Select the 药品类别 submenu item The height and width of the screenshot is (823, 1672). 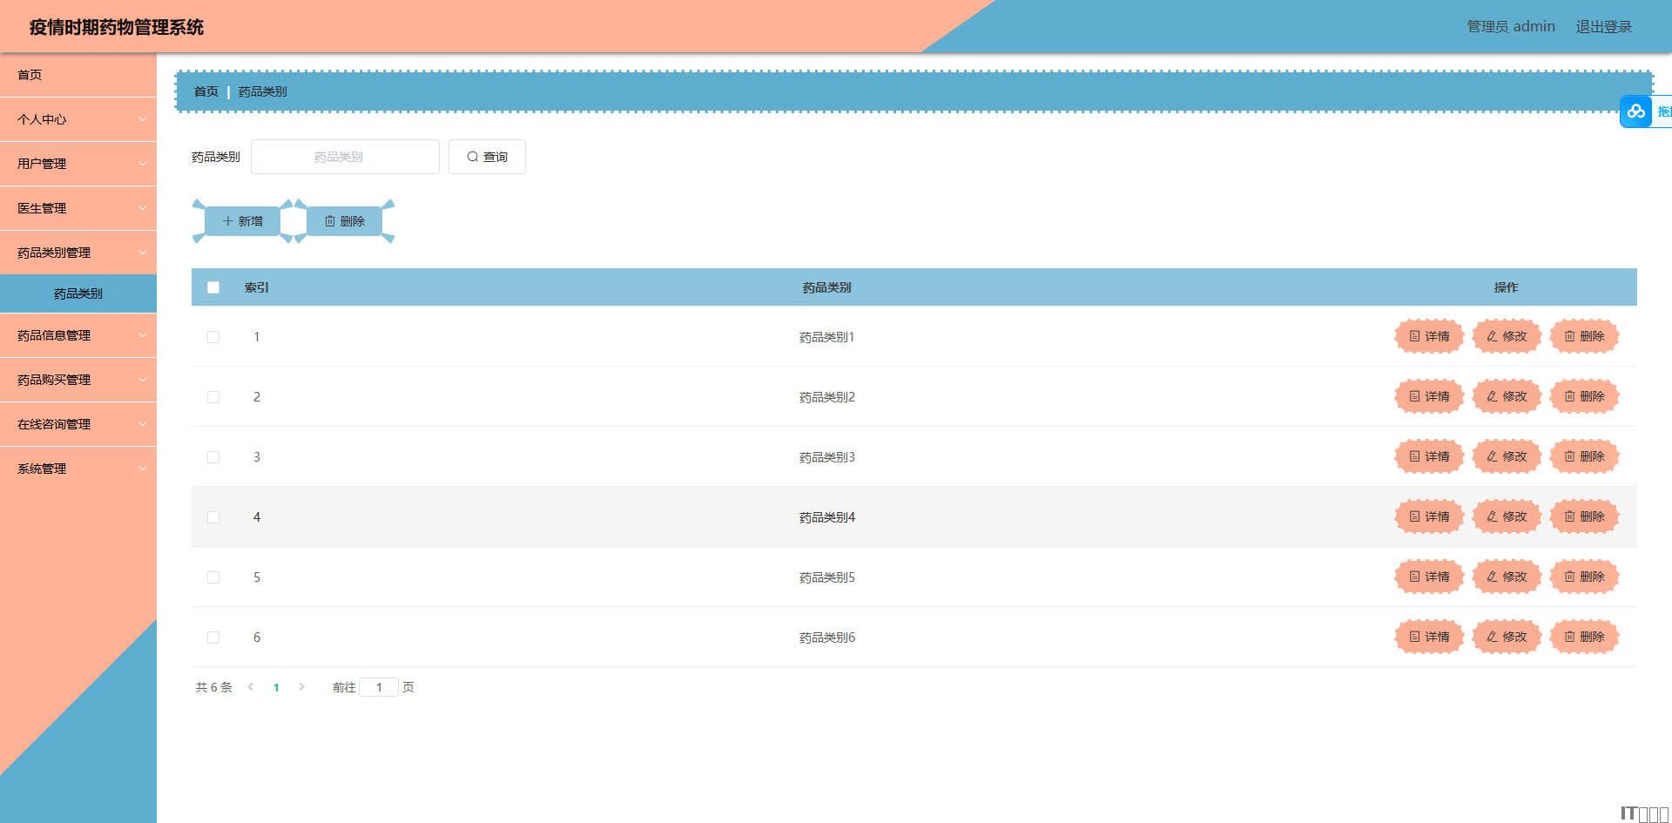(x=78, y=293)
